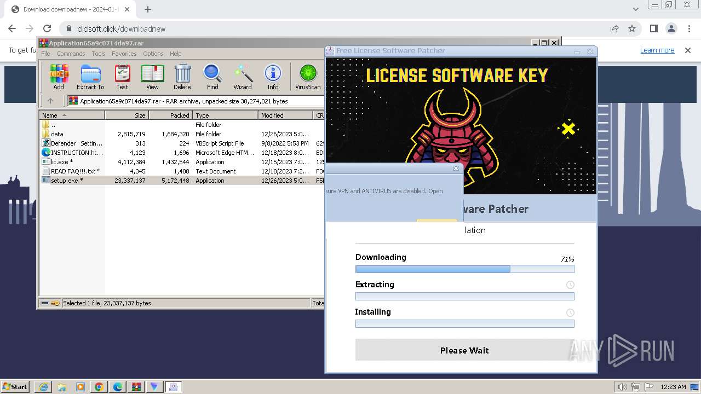The image size is (701, 394).
Task: Show archive Info
Action: tap(273, 77)
